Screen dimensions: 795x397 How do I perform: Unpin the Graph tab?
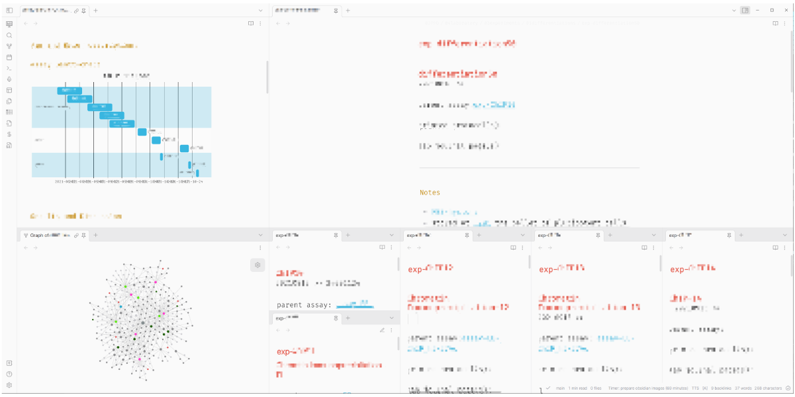point(83,235)
